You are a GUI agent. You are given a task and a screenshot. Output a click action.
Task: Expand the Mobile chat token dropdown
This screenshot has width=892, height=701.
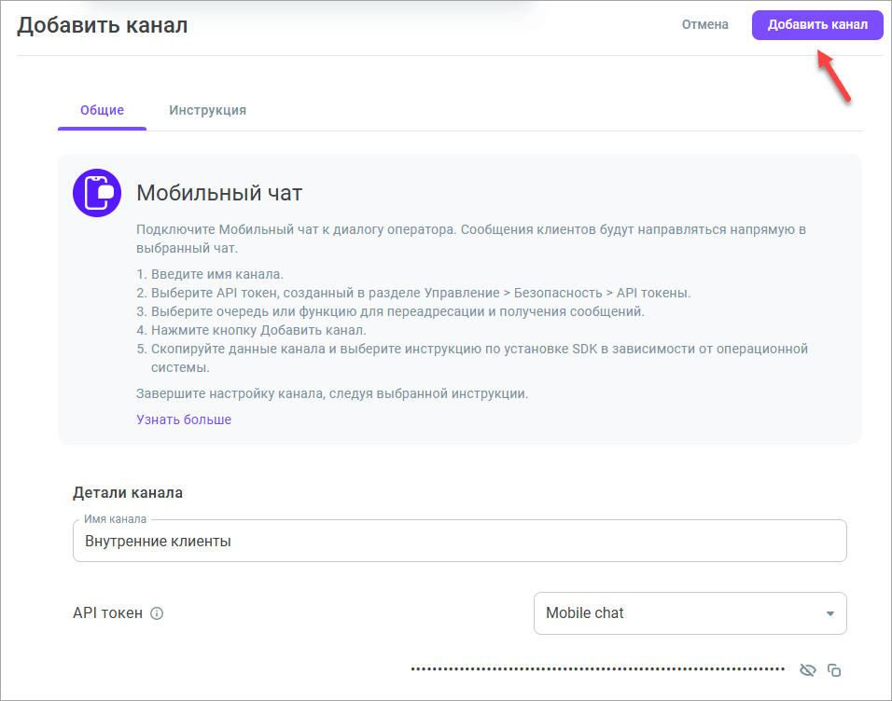point(690,613)
